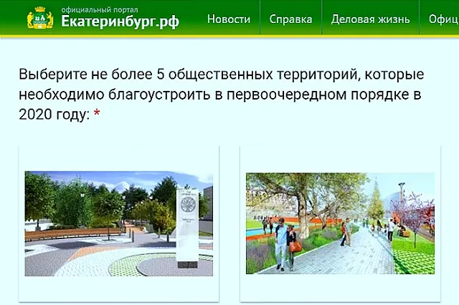Click the 'официальный портал' caption text
459x305 pixels.
(99, 9)
